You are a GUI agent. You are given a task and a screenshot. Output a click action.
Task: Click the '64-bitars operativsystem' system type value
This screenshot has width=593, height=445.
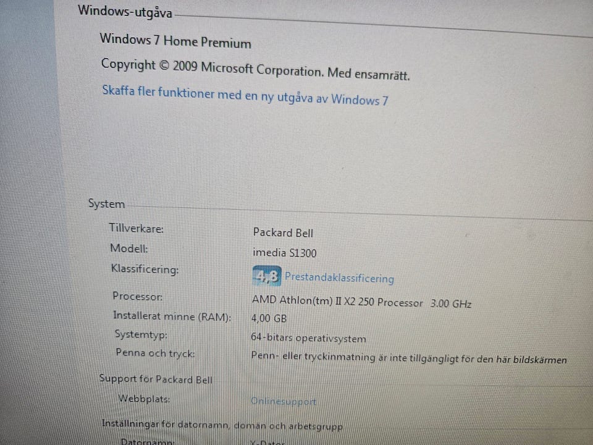pos(308,337)
